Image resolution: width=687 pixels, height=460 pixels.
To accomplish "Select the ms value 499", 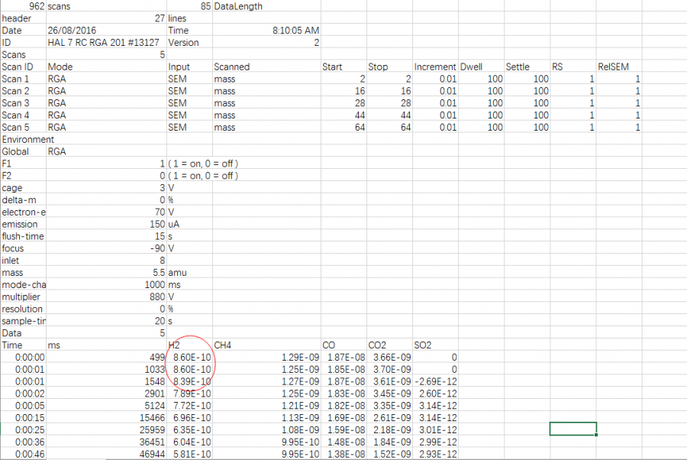I will tap(106, 358).
